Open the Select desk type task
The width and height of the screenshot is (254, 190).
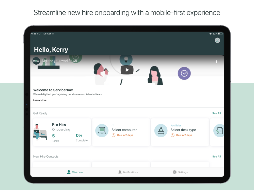point(180,132)
